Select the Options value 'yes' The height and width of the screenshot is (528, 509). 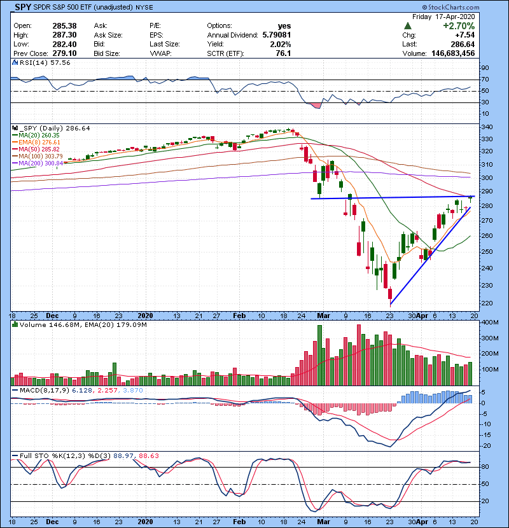click(284, 26)
